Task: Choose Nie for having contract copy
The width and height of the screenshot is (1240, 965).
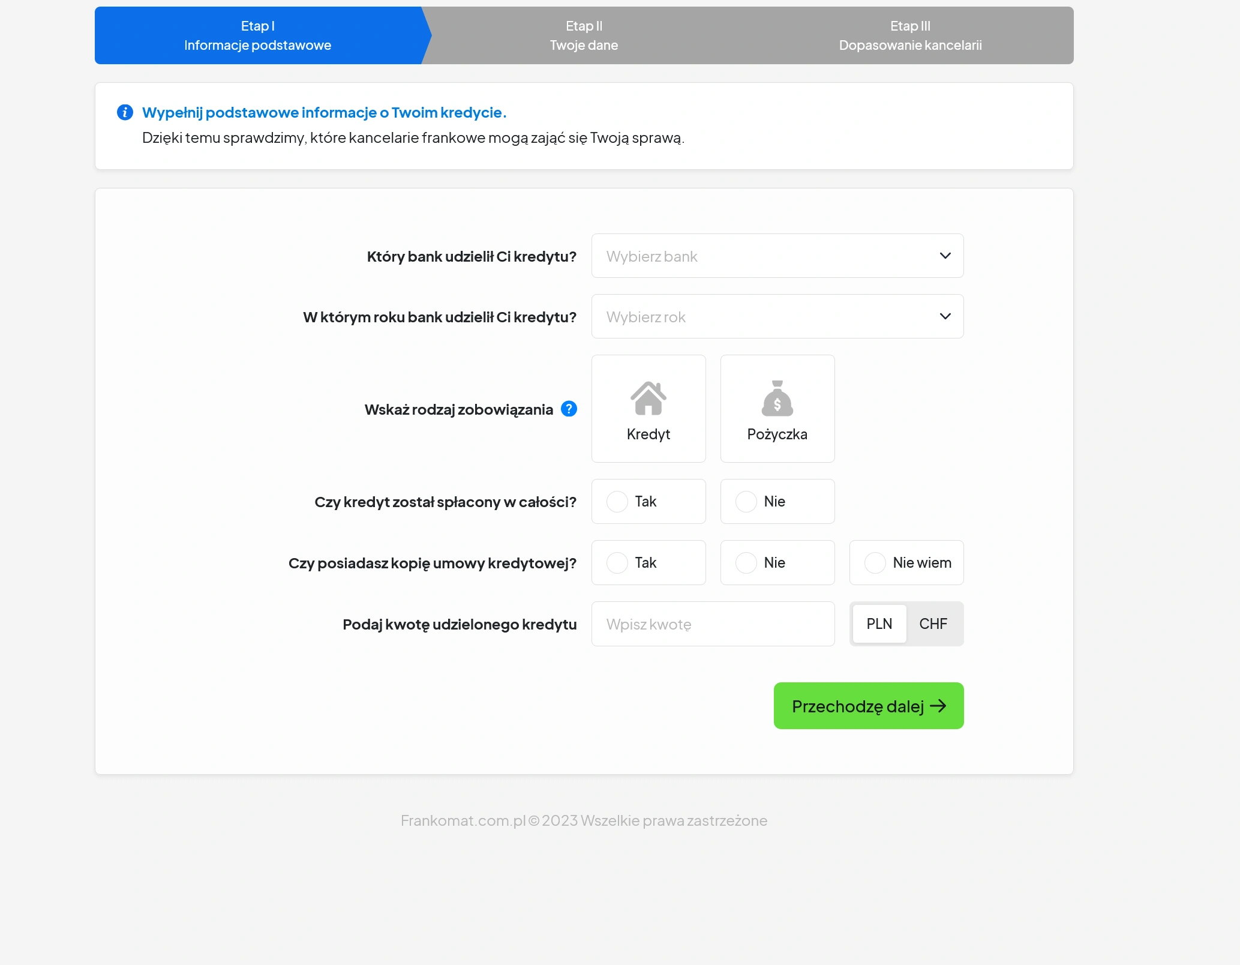Action: point(777,562)
